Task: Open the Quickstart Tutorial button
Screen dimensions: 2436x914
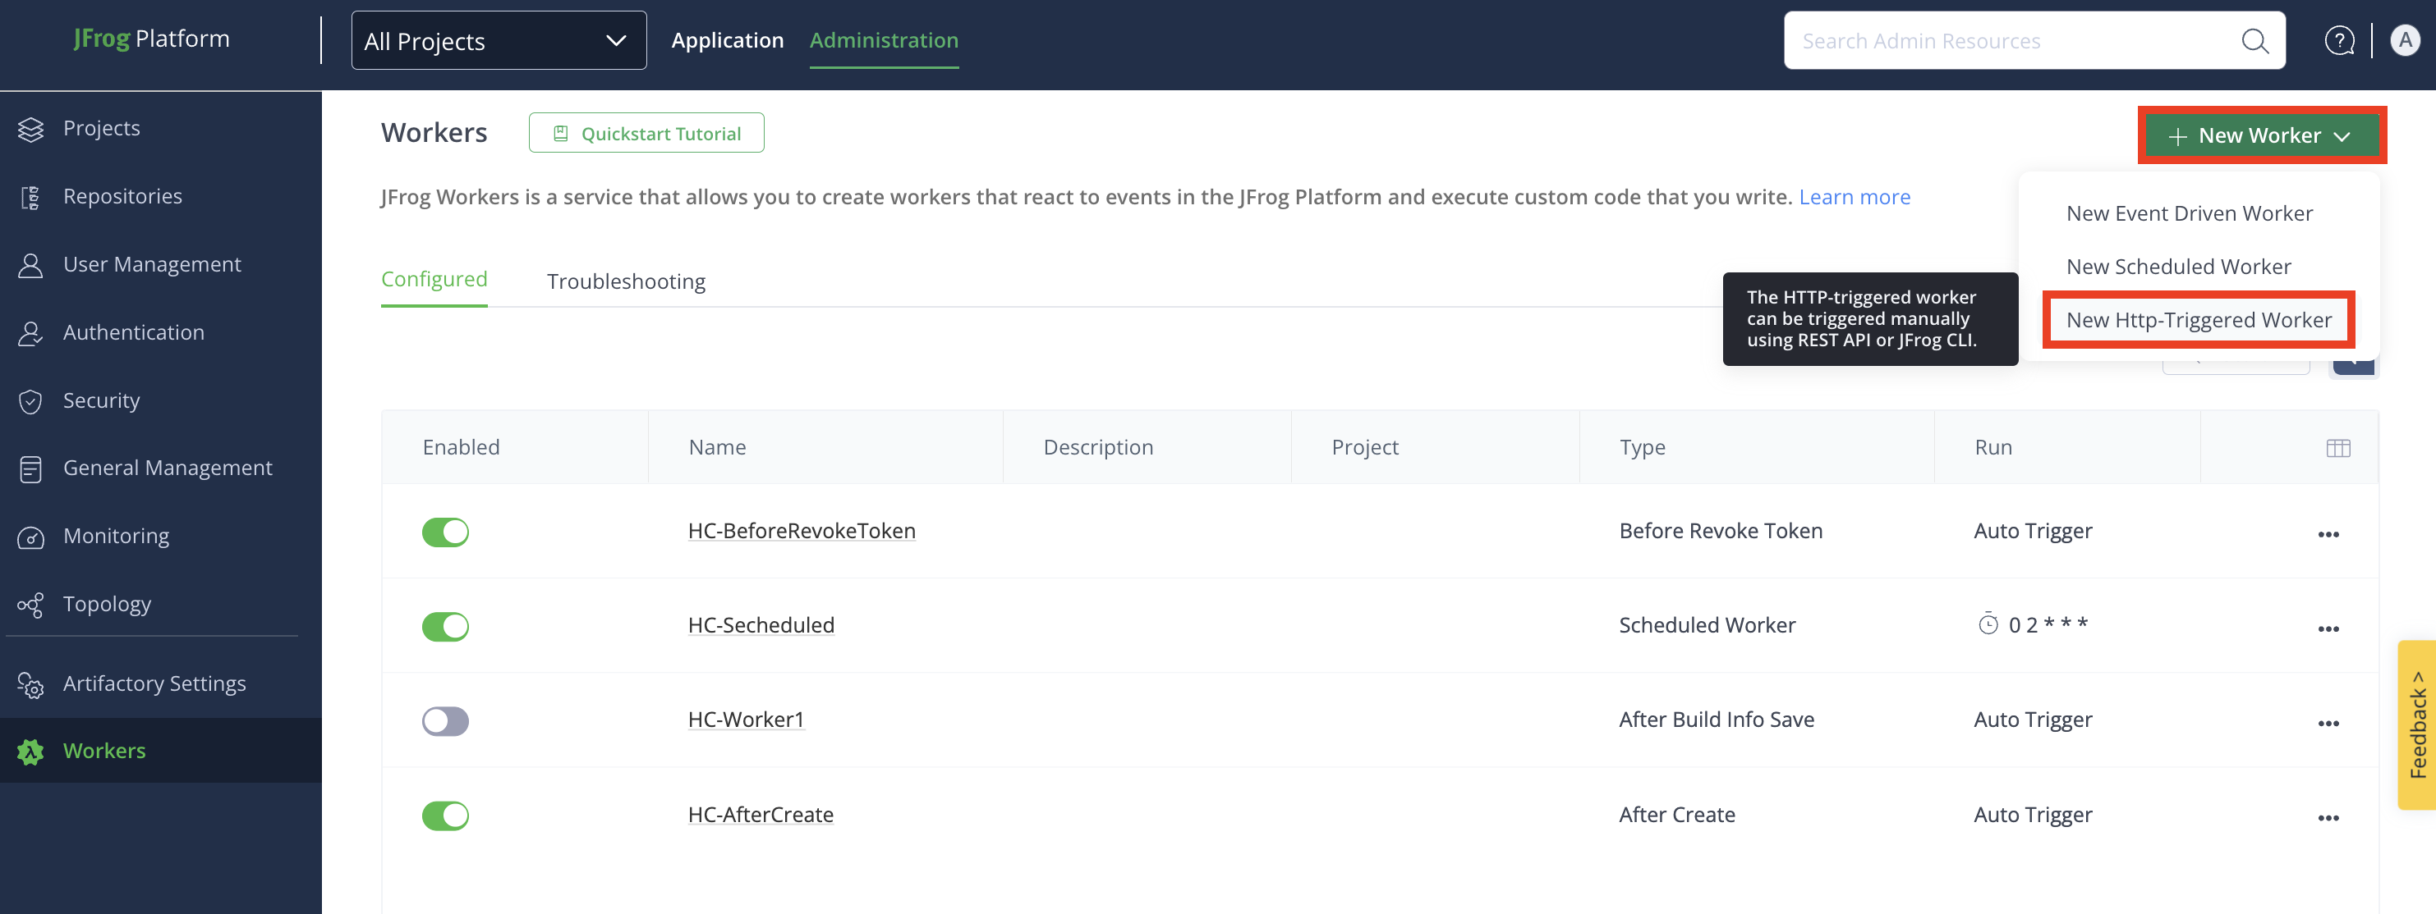Action: click(x=646, y=133)
